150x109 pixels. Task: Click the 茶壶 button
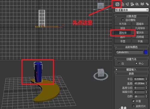123,41
